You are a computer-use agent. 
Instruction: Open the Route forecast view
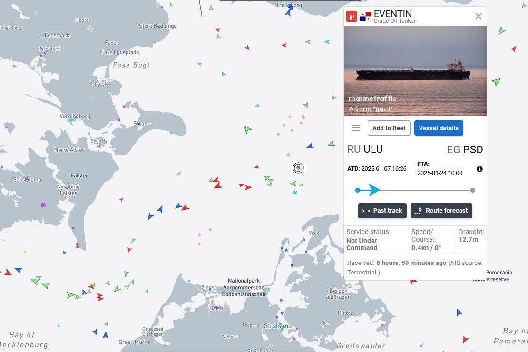tap(441, 210)
